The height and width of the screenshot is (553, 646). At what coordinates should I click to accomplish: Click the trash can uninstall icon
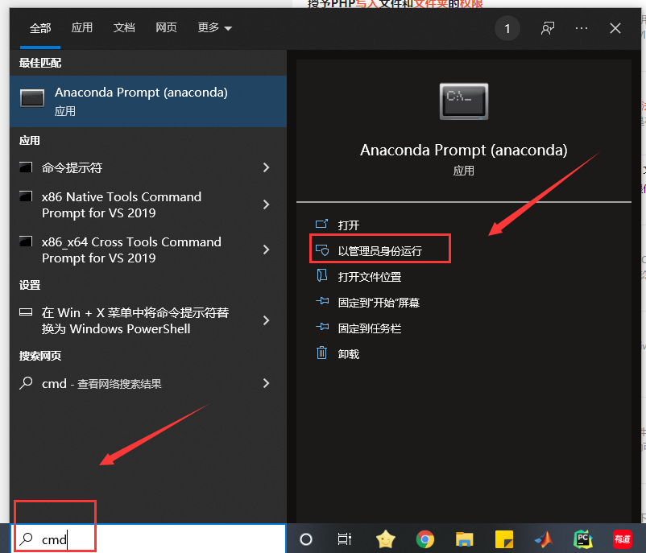click(321, 353)
